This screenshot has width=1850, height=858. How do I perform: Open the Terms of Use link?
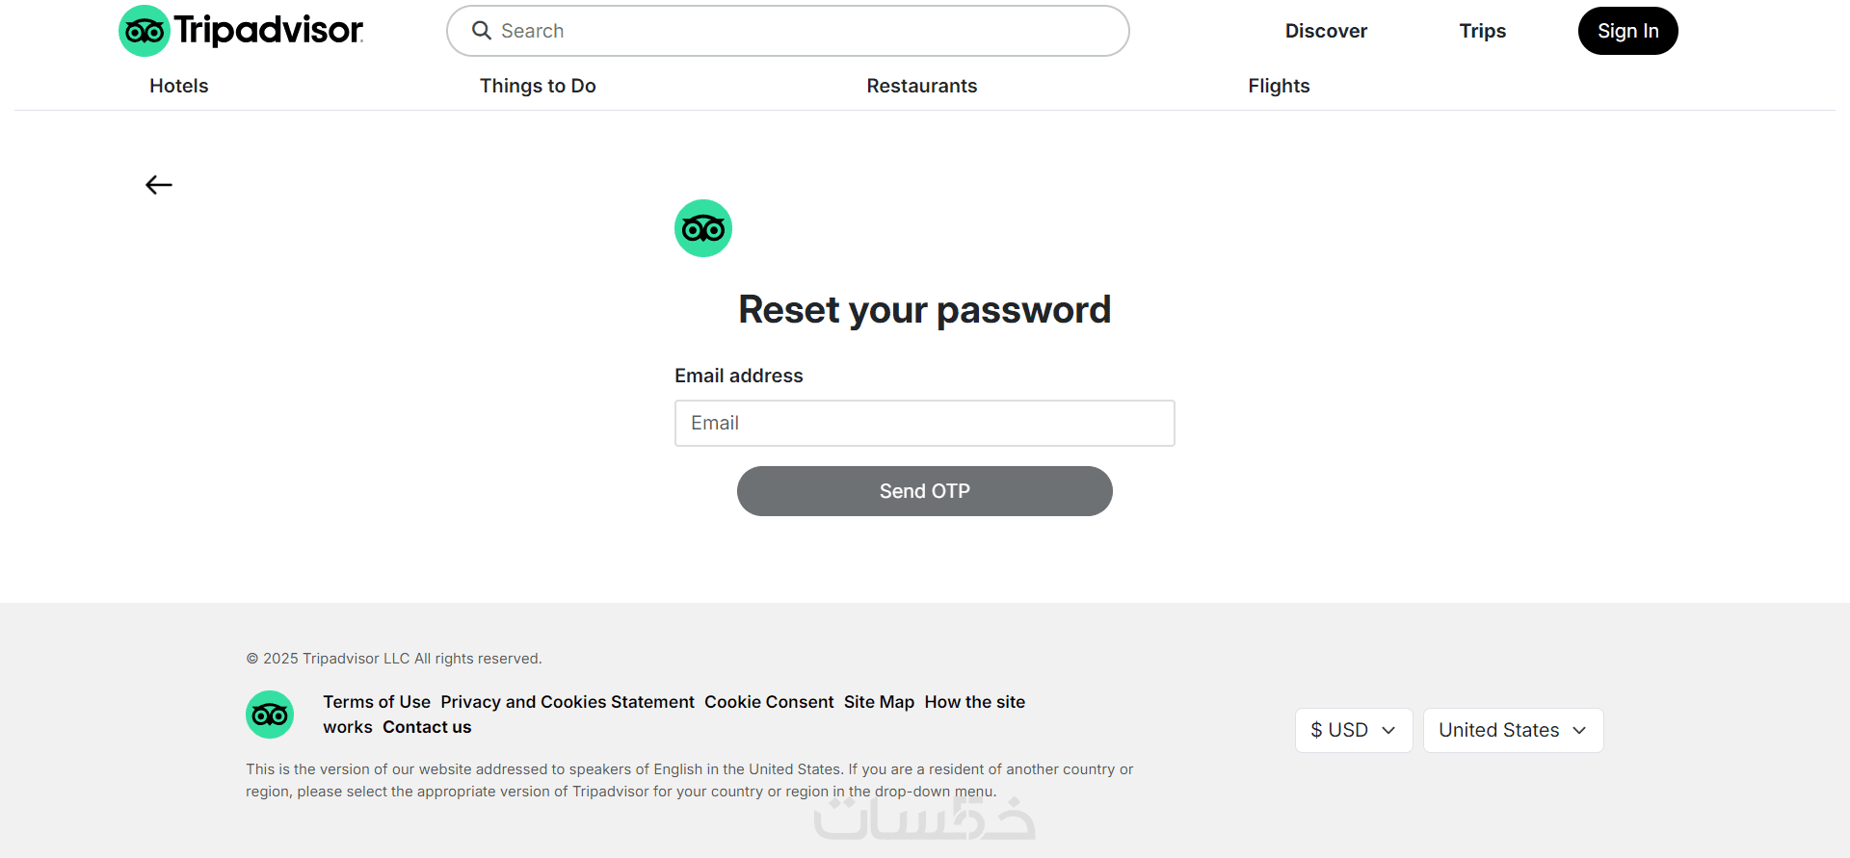click(x=377, y=702)
